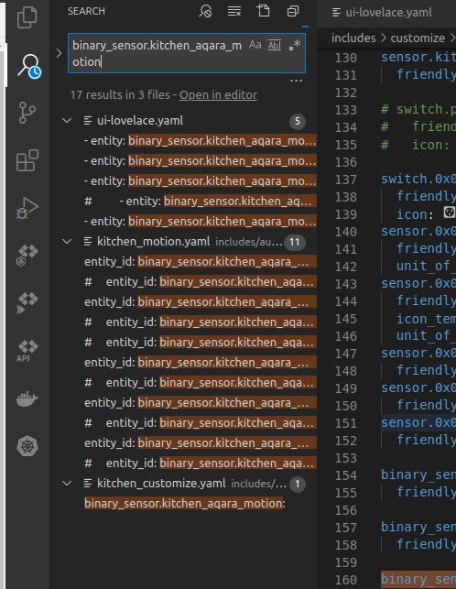456x589 pixels.
Task: Toggle Use Regular Expression option
Action: coord(295,45)
